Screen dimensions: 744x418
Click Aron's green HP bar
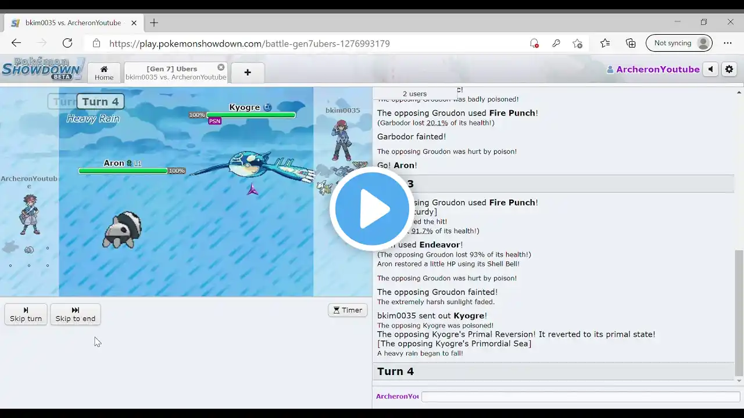coord(123,171)
